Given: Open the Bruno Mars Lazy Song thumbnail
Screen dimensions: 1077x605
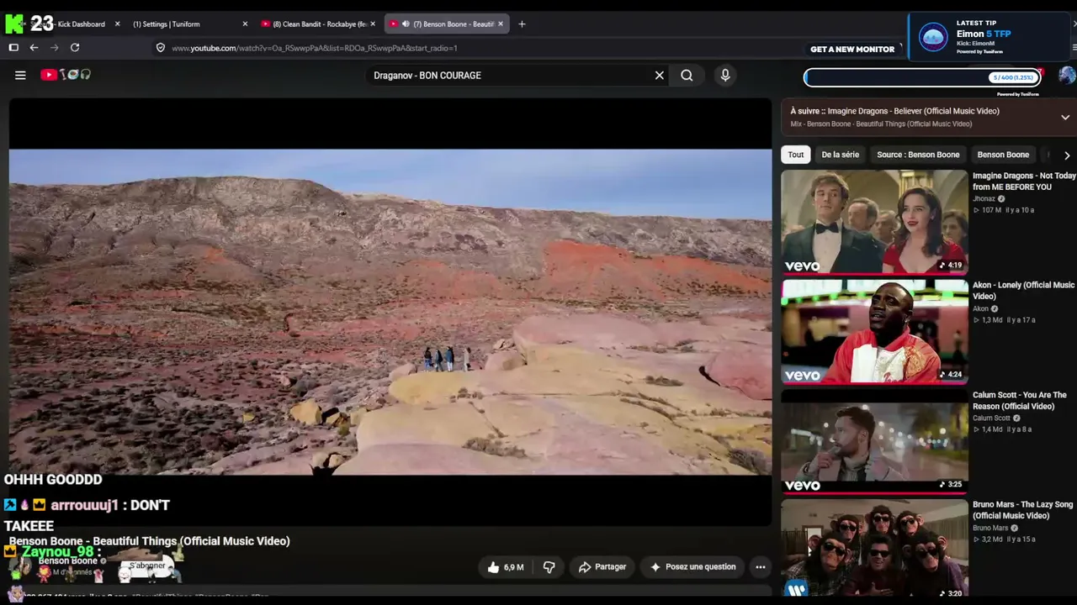Looking at the screenshot, I should coord(874,549).
